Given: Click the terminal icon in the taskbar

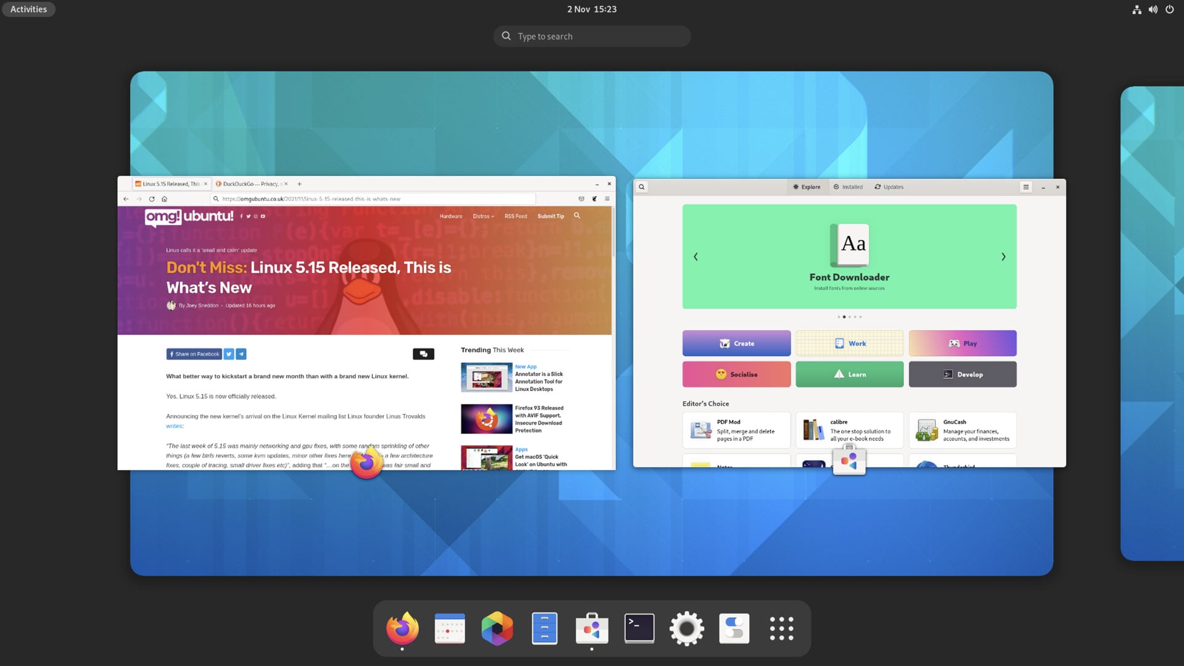Looking at the screenshot, I should coord(639,628).
